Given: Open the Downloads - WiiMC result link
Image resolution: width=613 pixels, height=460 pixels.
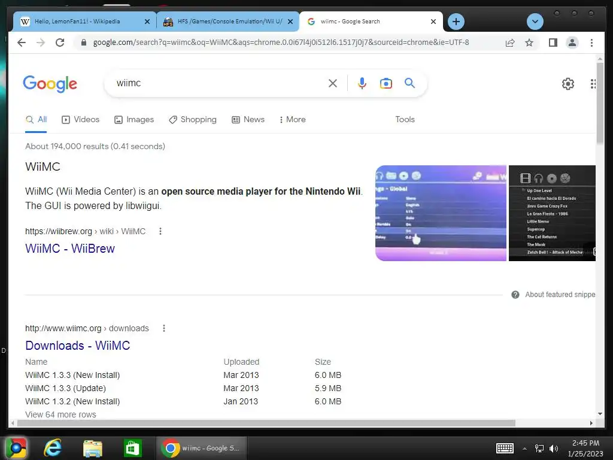Looking at the screenshot, I should pyautogui.click(x=77, y=346).
